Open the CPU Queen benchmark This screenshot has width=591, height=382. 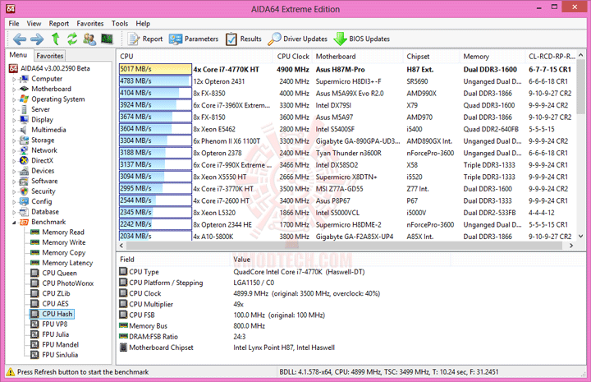(x=59, y=273)
